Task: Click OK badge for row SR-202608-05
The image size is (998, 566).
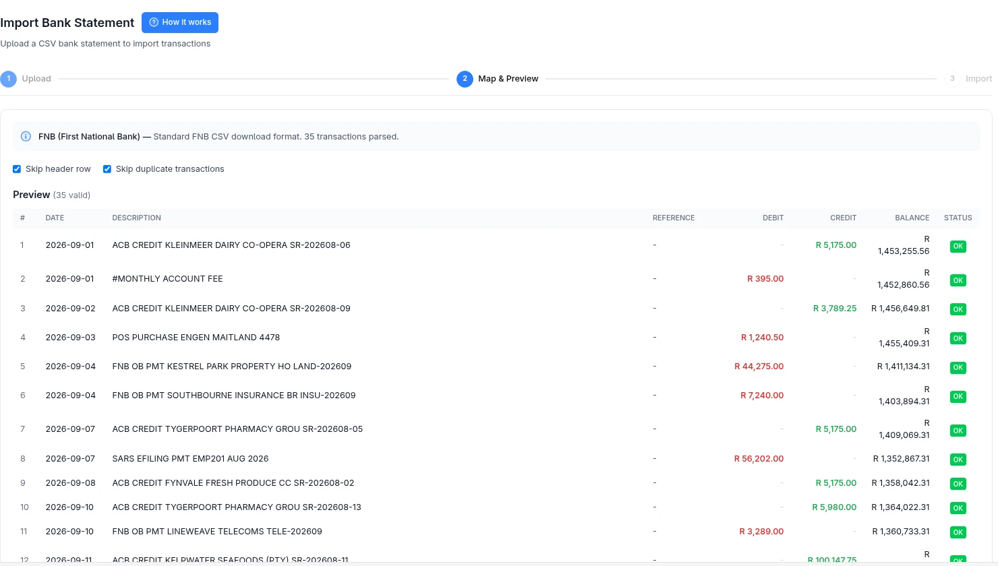Action: 958,431
